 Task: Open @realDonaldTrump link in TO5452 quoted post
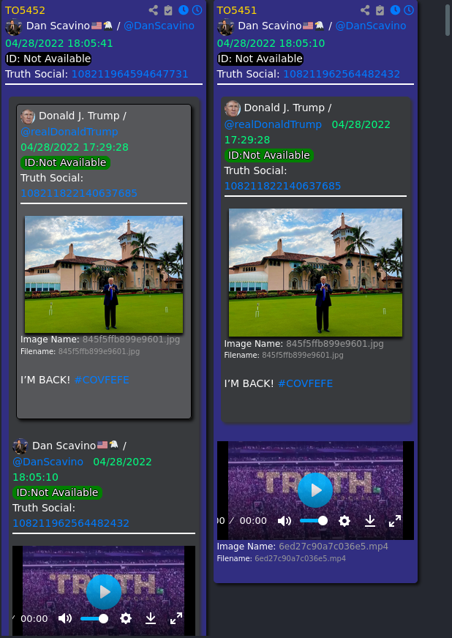pyautogui.click(x=69, y=132)
